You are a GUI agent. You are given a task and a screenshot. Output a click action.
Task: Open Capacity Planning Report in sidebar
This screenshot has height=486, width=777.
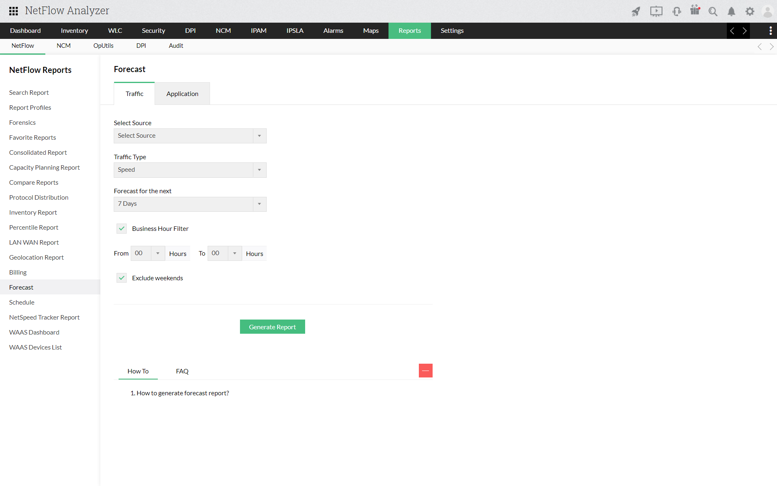[x=45, y=167]
